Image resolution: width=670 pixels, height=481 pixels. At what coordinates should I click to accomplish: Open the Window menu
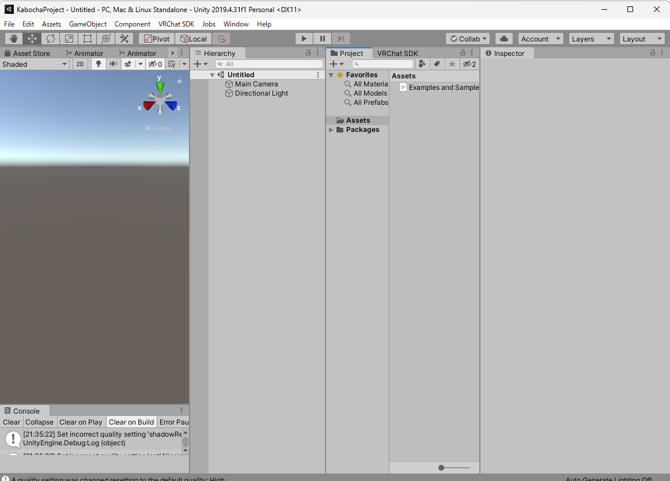(236, 24)
